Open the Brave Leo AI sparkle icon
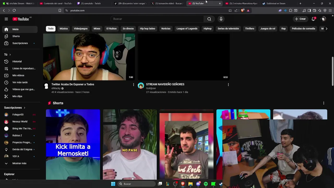Screen dimensions: 334x188 pos(320,10)
